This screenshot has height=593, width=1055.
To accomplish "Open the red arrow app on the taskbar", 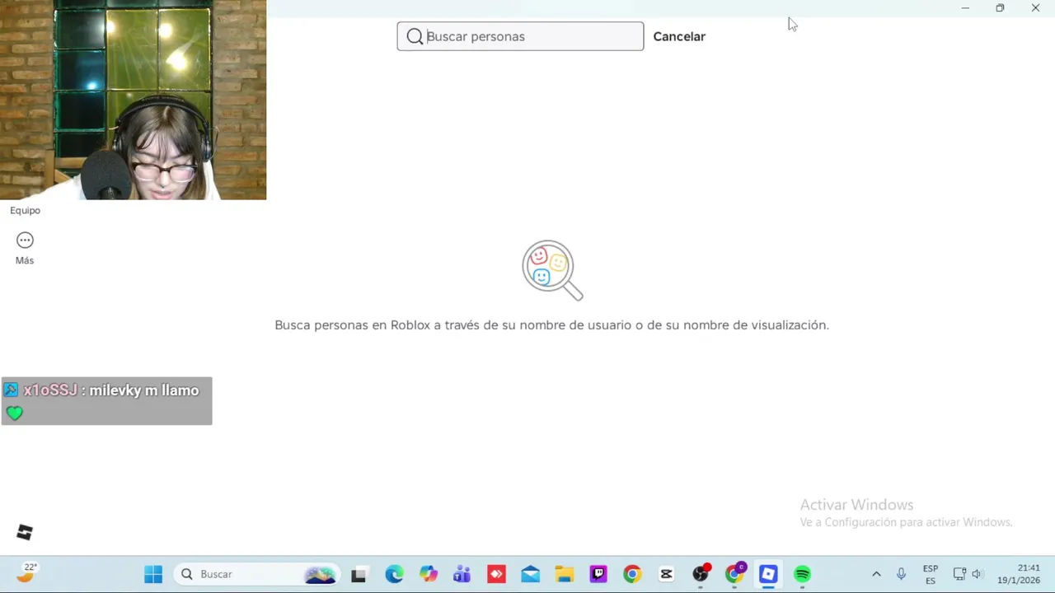I will [496, 574].
